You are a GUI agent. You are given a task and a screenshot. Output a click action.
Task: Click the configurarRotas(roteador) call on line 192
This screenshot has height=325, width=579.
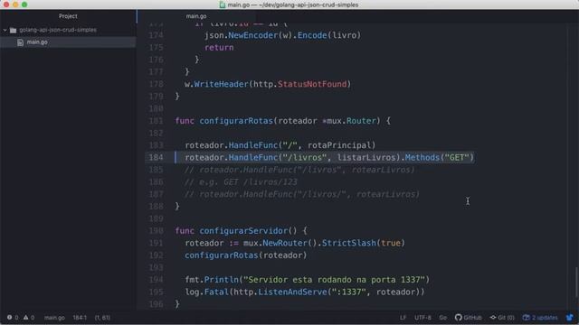pos(246,255)
